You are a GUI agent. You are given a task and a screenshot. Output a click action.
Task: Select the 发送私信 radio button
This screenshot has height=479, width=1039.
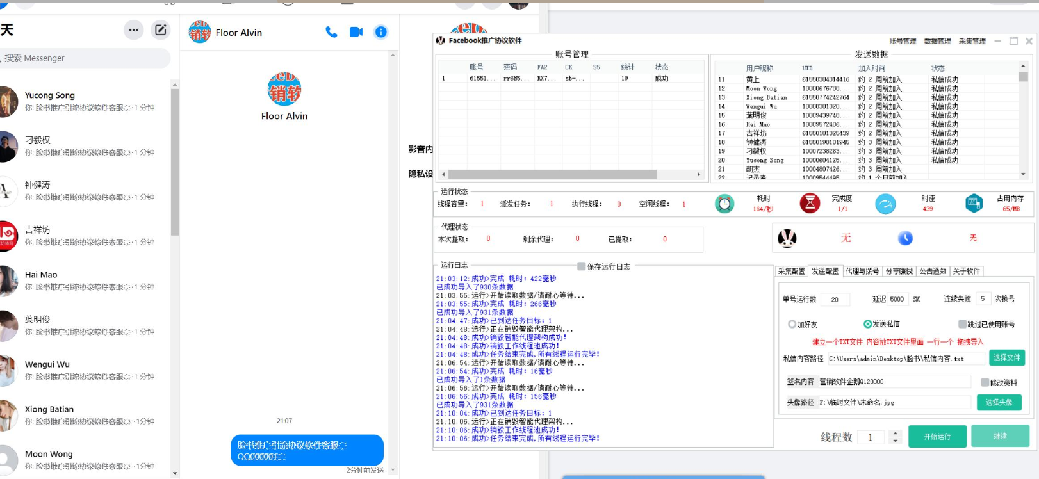pyautogui.click(x=867, y=324)
